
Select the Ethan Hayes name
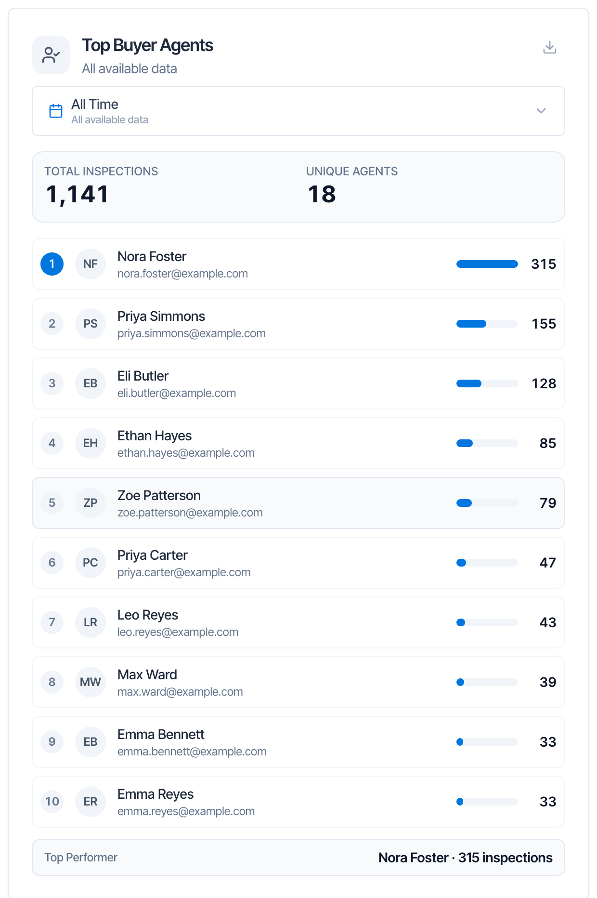(155, 436)
